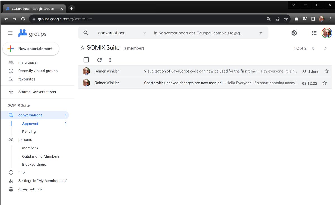This screenshot has width=335, height=205.
Task: Open the tab search dropdown arrow
Action: (293, 5)
